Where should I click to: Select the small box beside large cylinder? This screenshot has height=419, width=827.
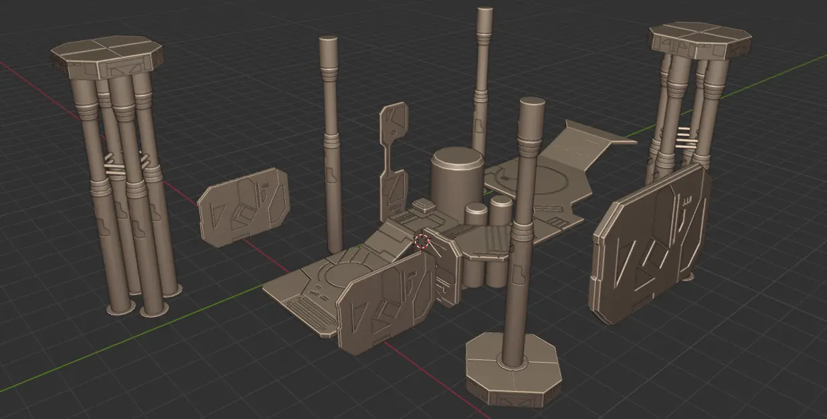(x=425, y=205)
